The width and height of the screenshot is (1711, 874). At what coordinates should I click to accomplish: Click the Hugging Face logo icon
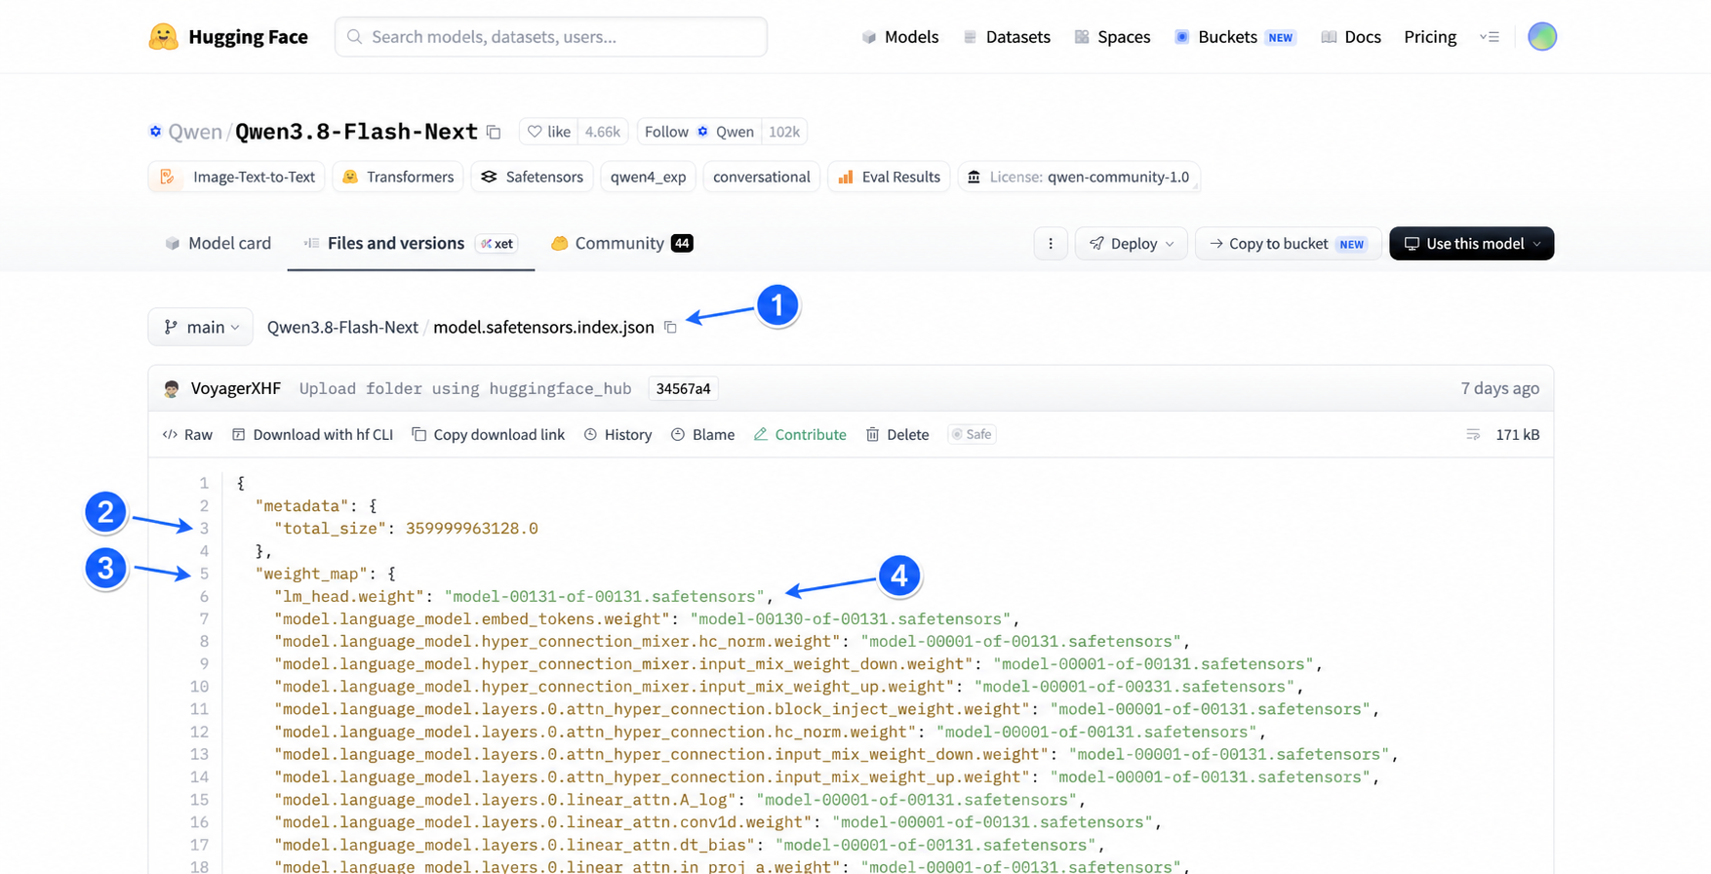(x=163, y=37)
